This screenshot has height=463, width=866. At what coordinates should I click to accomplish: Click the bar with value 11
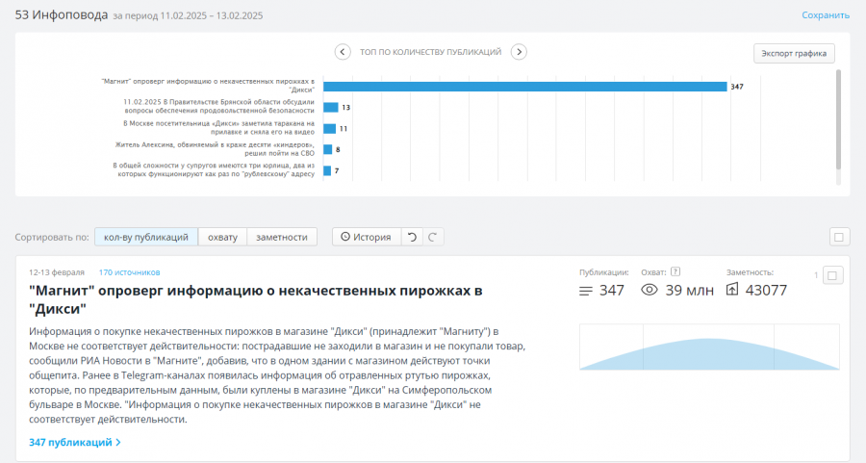coord(330,128)
